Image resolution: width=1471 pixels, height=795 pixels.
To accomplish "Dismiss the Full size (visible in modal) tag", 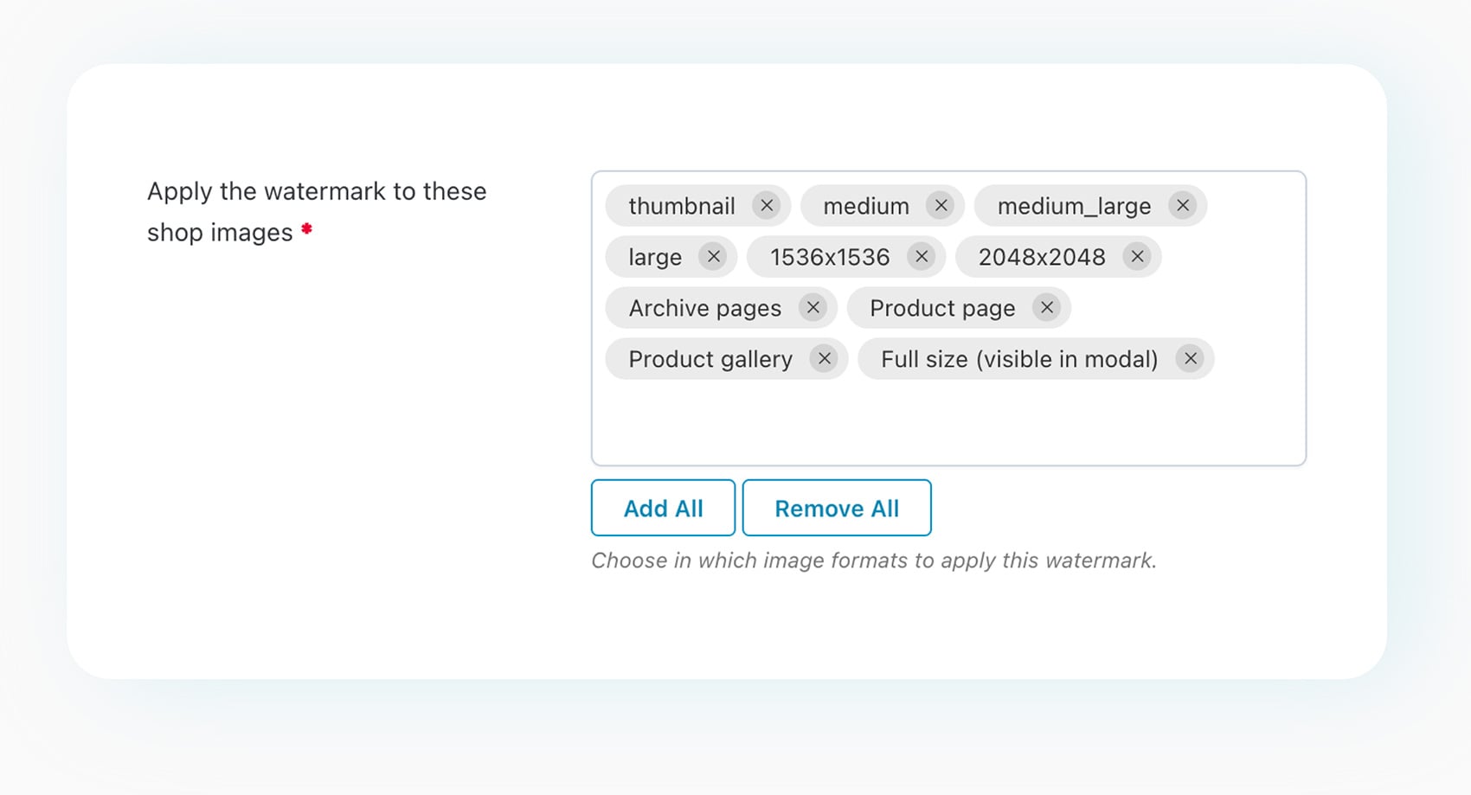I will tap(1191, 358).
